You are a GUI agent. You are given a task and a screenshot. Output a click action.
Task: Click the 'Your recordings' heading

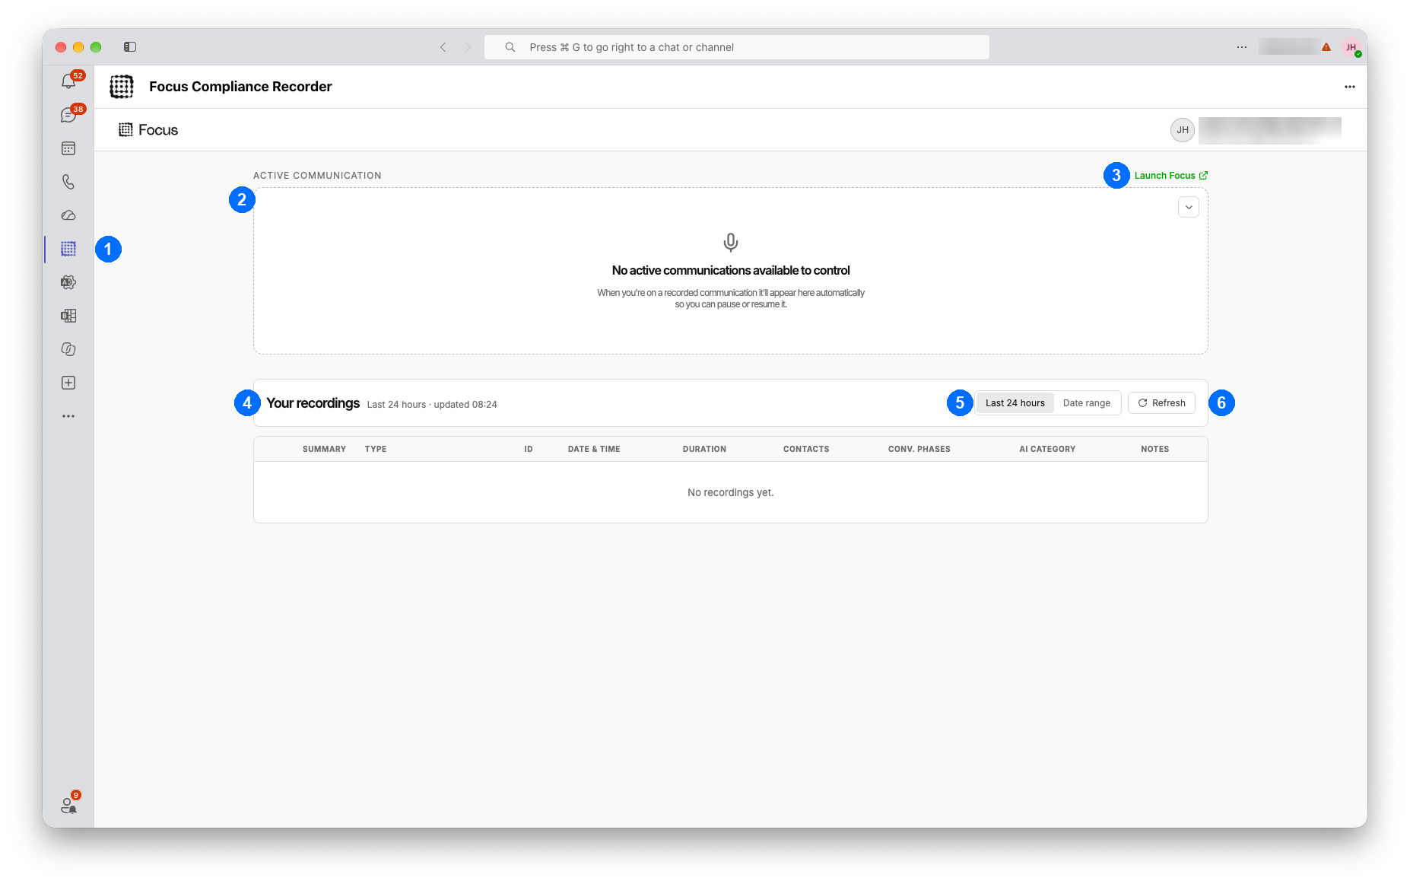[313, 403]
